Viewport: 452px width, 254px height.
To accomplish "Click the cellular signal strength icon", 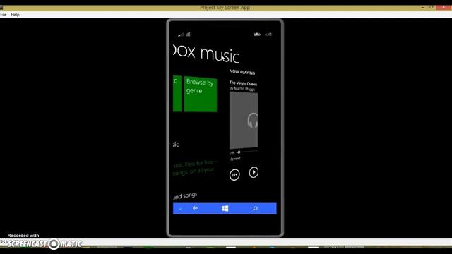I will (x=181, y=35).
